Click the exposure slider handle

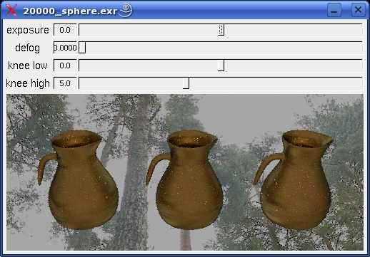click(x=221, y=30)
